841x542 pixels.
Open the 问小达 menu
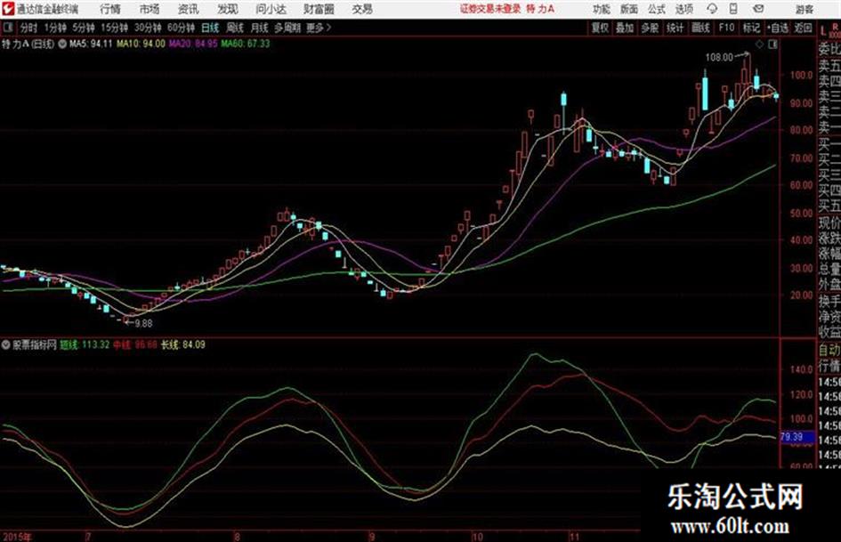[271, 9]
